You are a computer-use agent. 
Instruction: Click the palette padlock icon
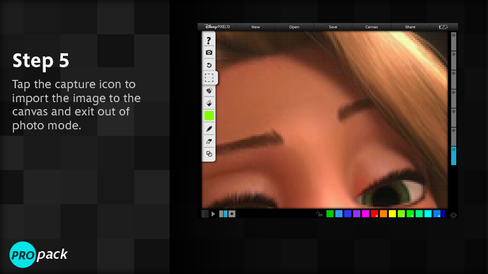point(319,214)
